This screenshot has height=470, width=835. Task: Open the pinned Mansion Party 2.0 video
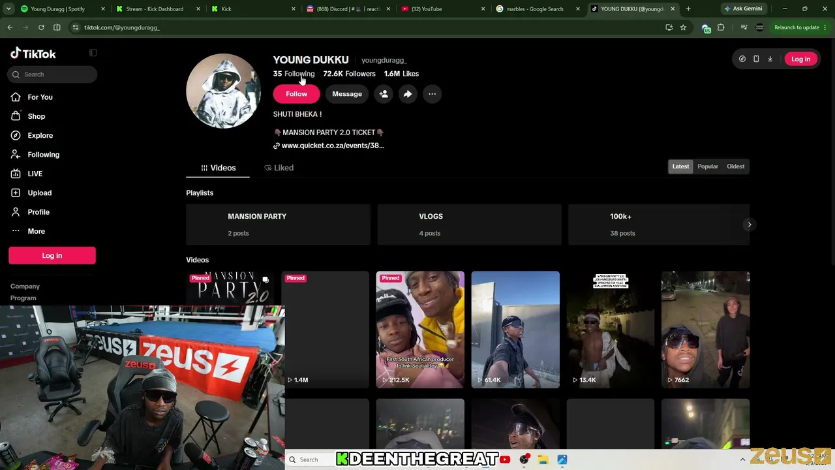pyautogui.click(x=230, y=289)
